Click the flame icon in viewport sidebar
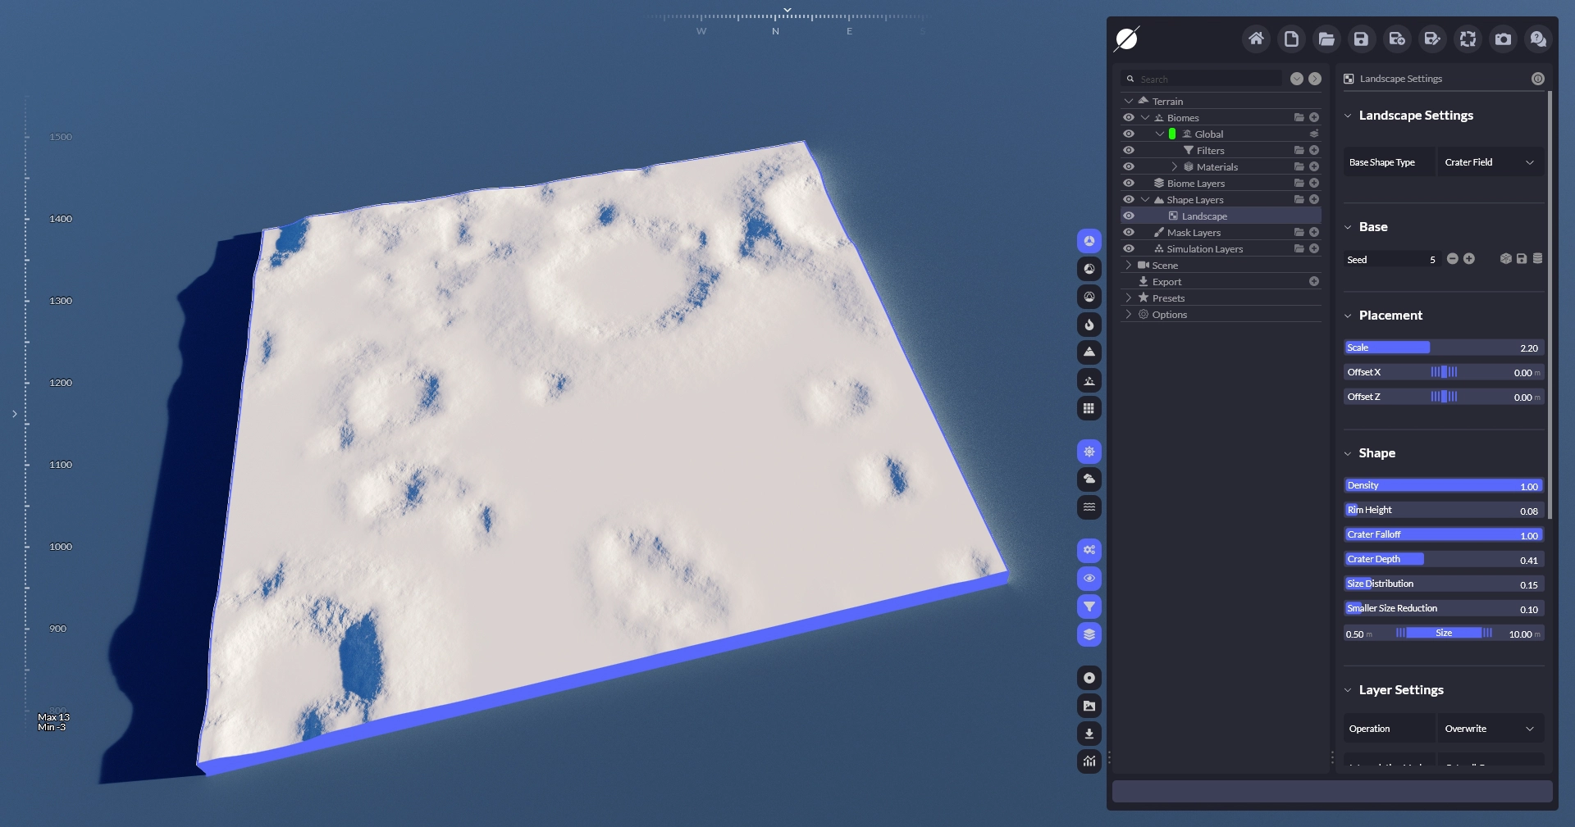 1089,325
